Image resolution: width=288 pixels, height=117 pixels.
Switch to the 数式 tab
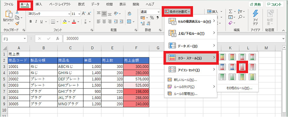click(x=81, y=4)
